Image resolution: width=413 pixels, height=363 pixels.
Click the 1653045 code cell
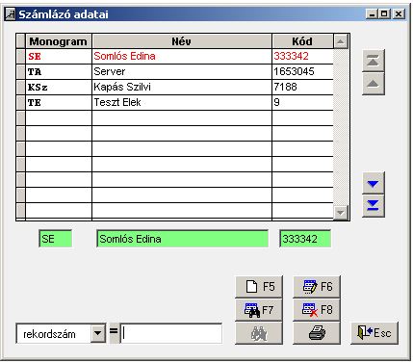pyautogui.click(x=302, y=71)
